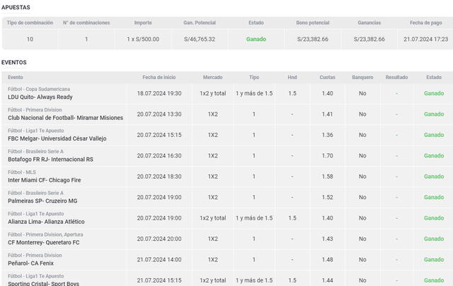The image size is (453, 286).
Task: Click the Mercado column header
Action: click(x=212, y=76)
